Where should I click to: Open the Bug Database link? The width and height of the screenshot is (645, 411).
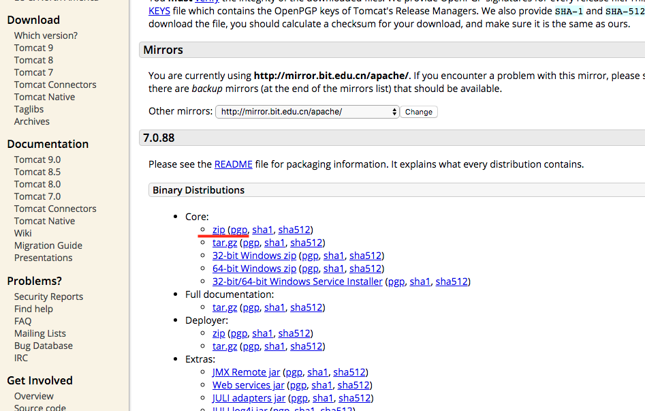[x=43, y=346]
